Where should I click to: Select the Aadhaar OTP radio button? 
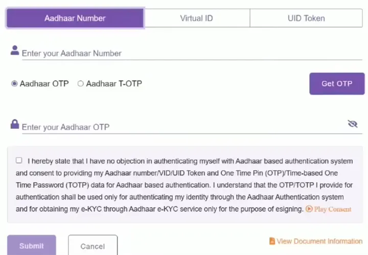14,84
